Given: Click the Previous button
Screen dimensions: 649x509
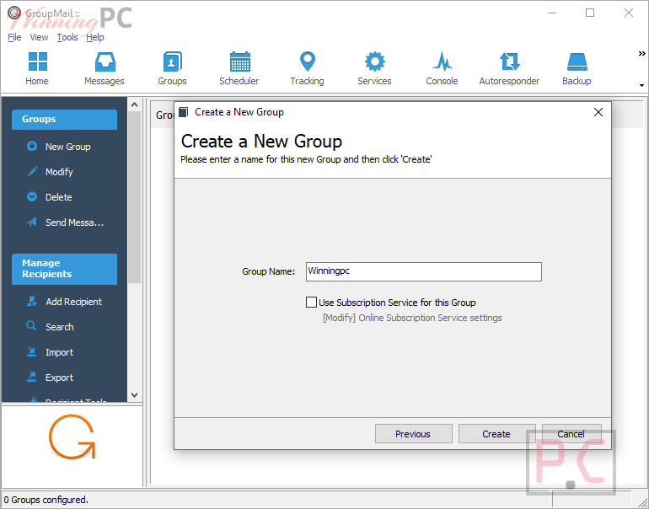Looking at the screenshot, I should tap(413, 434).
